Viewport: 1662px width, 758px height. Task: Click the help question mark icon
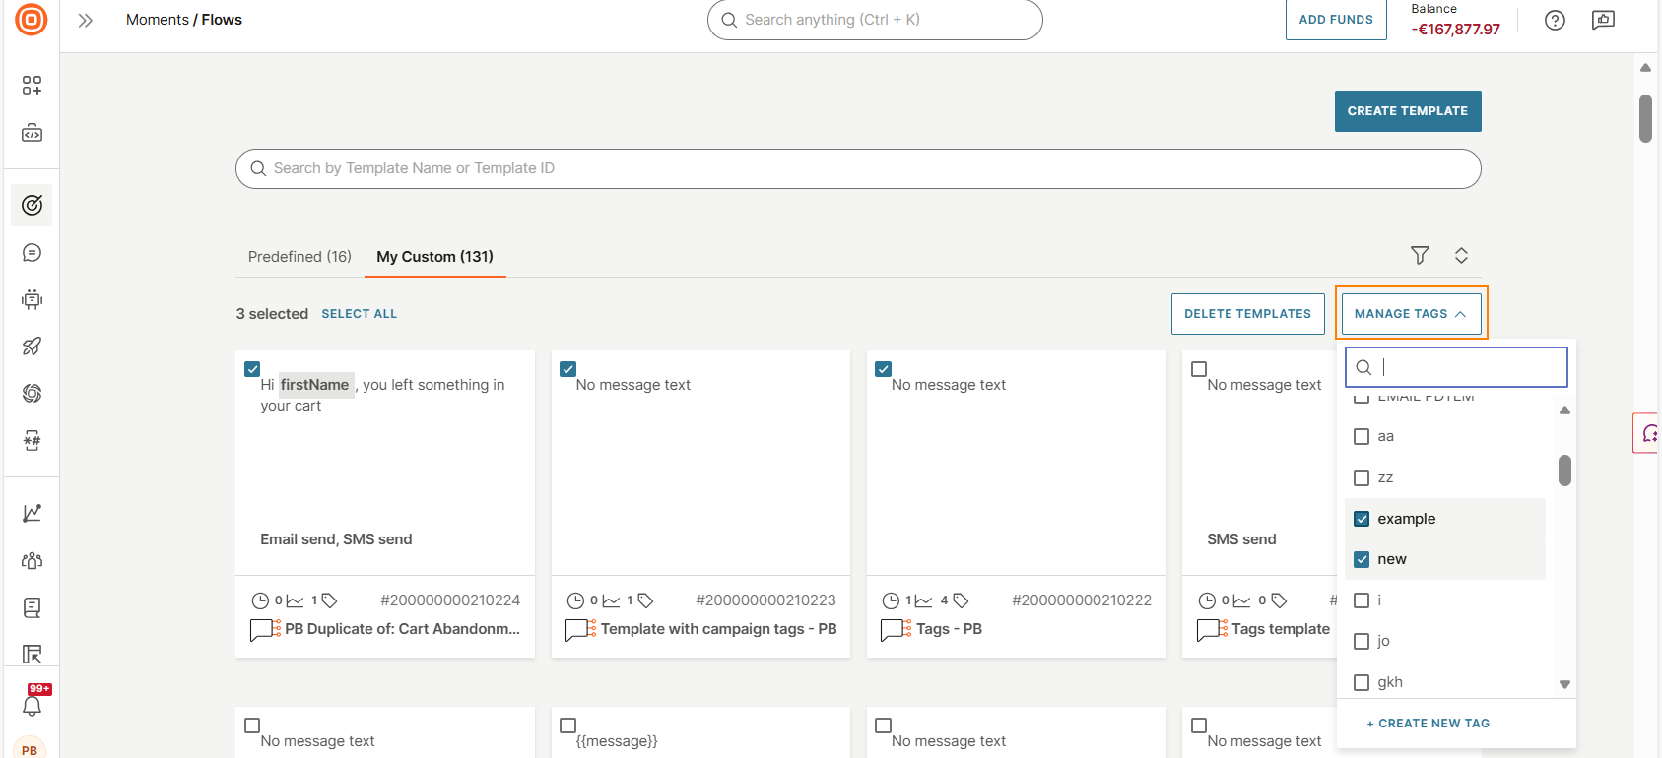tap(1555, 20)
